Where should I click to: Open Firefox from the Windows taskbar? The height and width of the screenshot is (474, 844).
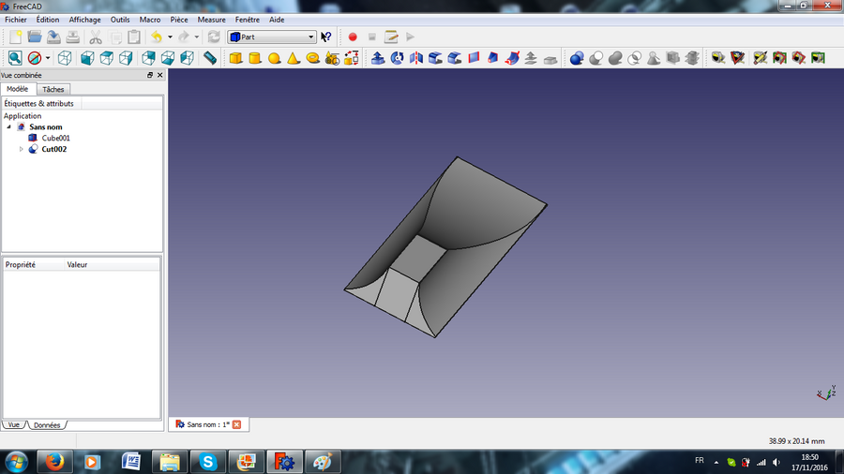point(53,461)
